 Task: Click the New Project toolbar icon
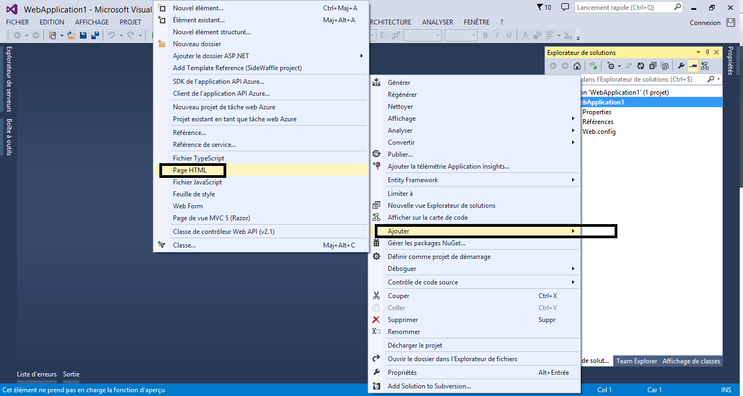[x=53, y=35]
